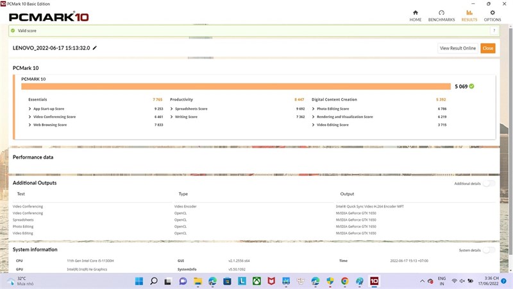513x289 pixels.
Task: Open File Explorer from taskbar
Action: coord(198,281)
